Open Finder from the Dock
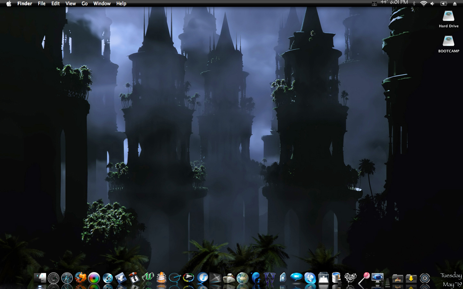463x289 pixels. (x=40, y=278)
